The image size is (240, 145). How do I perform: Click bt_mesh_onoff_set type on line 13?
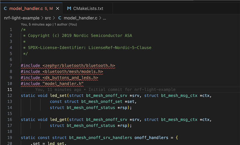coord(102,102)
